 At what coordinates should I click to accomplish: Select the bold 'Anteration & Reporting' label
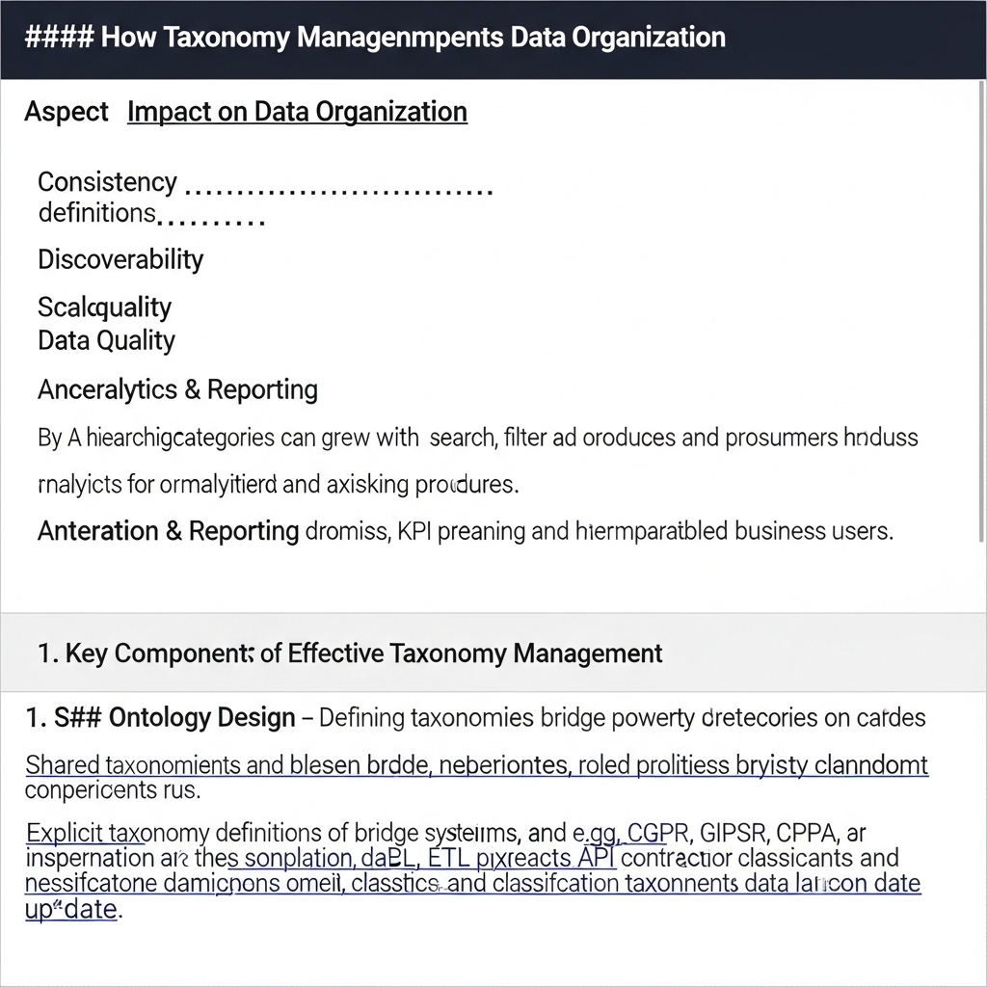[x=168, y=531]
